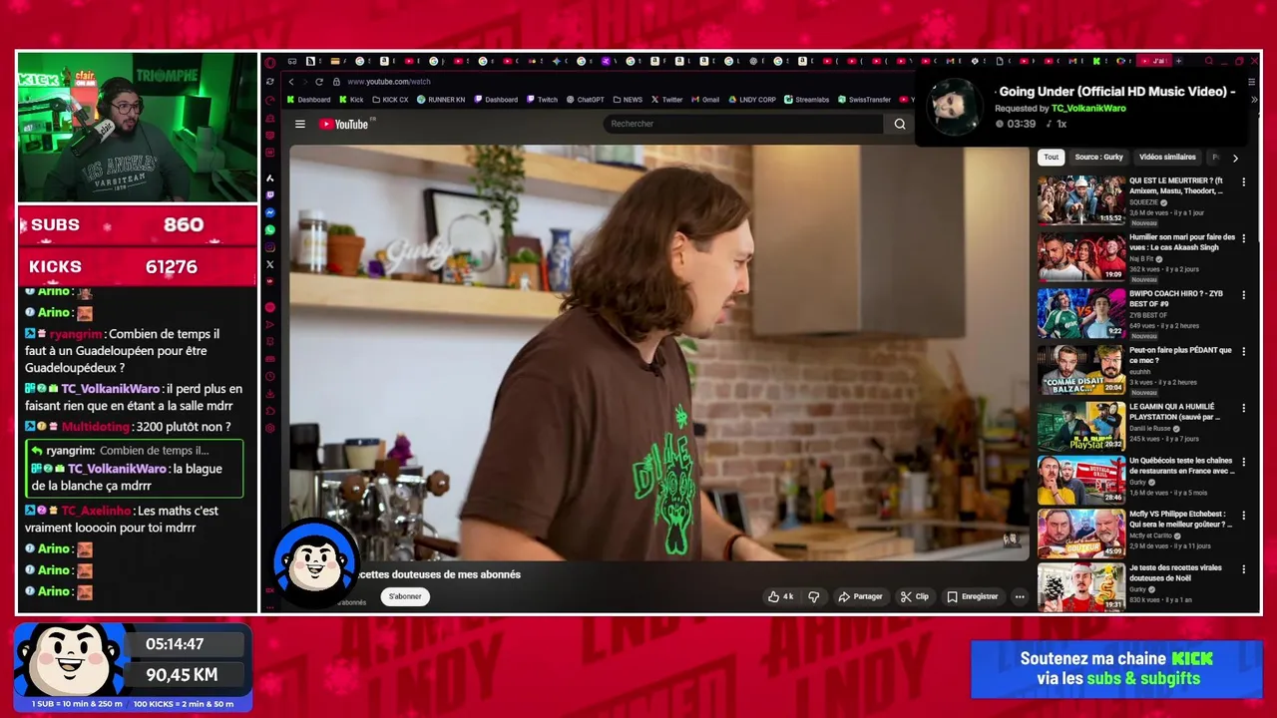Open the LNDY CORP bookmark

(751, 100)
